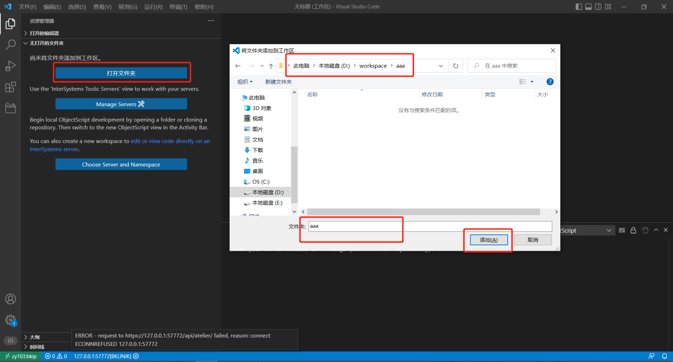Toggle the primary side bar layout icon
The width and height of the screenshot is (673, 362).
pos(579,7)
